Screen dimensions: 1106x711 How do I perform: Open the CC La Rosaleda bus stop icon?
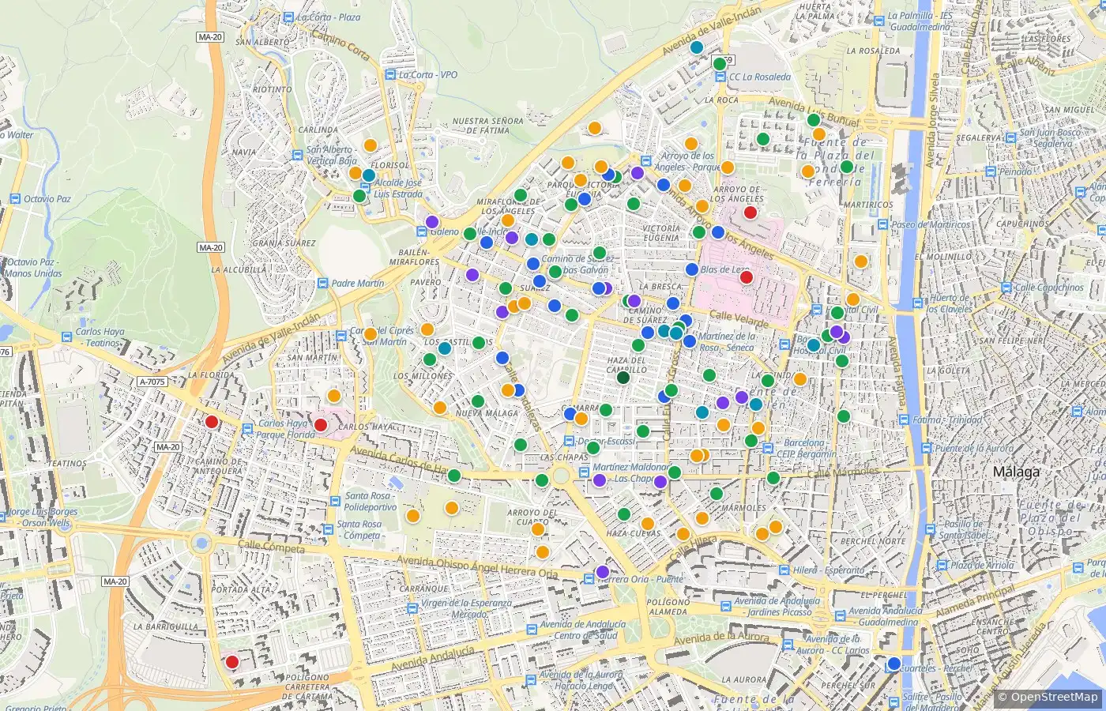pos(720,77)
